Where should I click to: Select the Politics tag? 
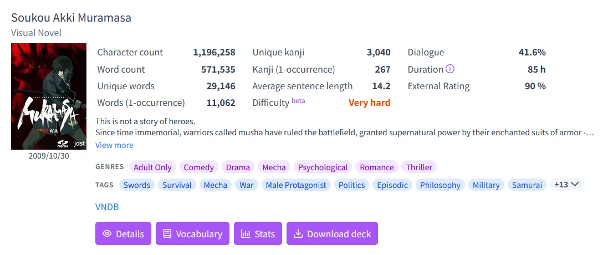[351, 185]
